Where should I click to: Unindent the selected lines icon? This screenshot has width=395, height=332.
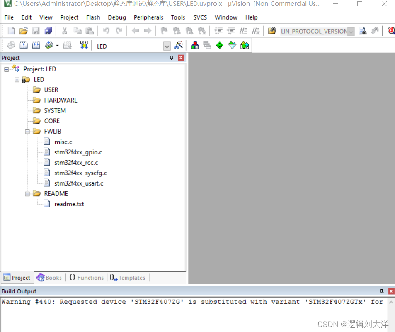point(231,31)
